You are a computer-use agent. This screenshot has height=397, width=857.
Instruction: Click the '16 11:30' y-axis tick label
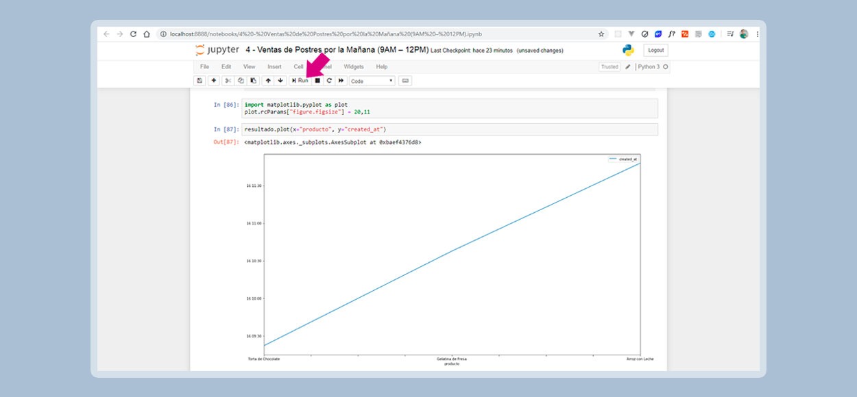[254, 185]
